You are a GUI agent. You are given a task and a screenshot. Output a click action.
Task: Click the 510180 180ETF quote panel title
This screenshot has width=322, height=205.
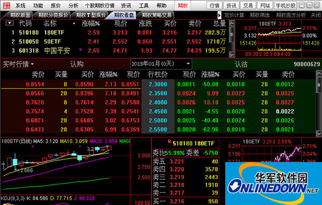coord(194,143)
